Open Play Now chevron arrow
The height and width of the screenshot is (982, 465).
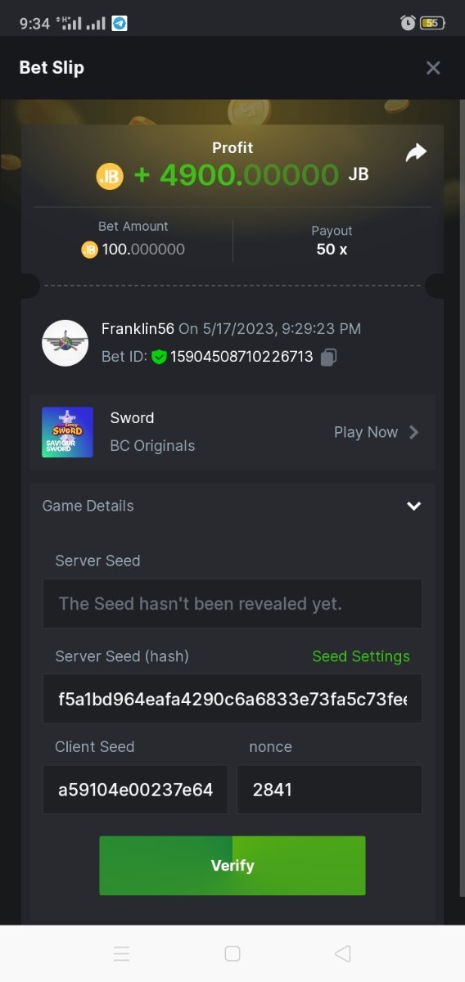pos(413,432)
